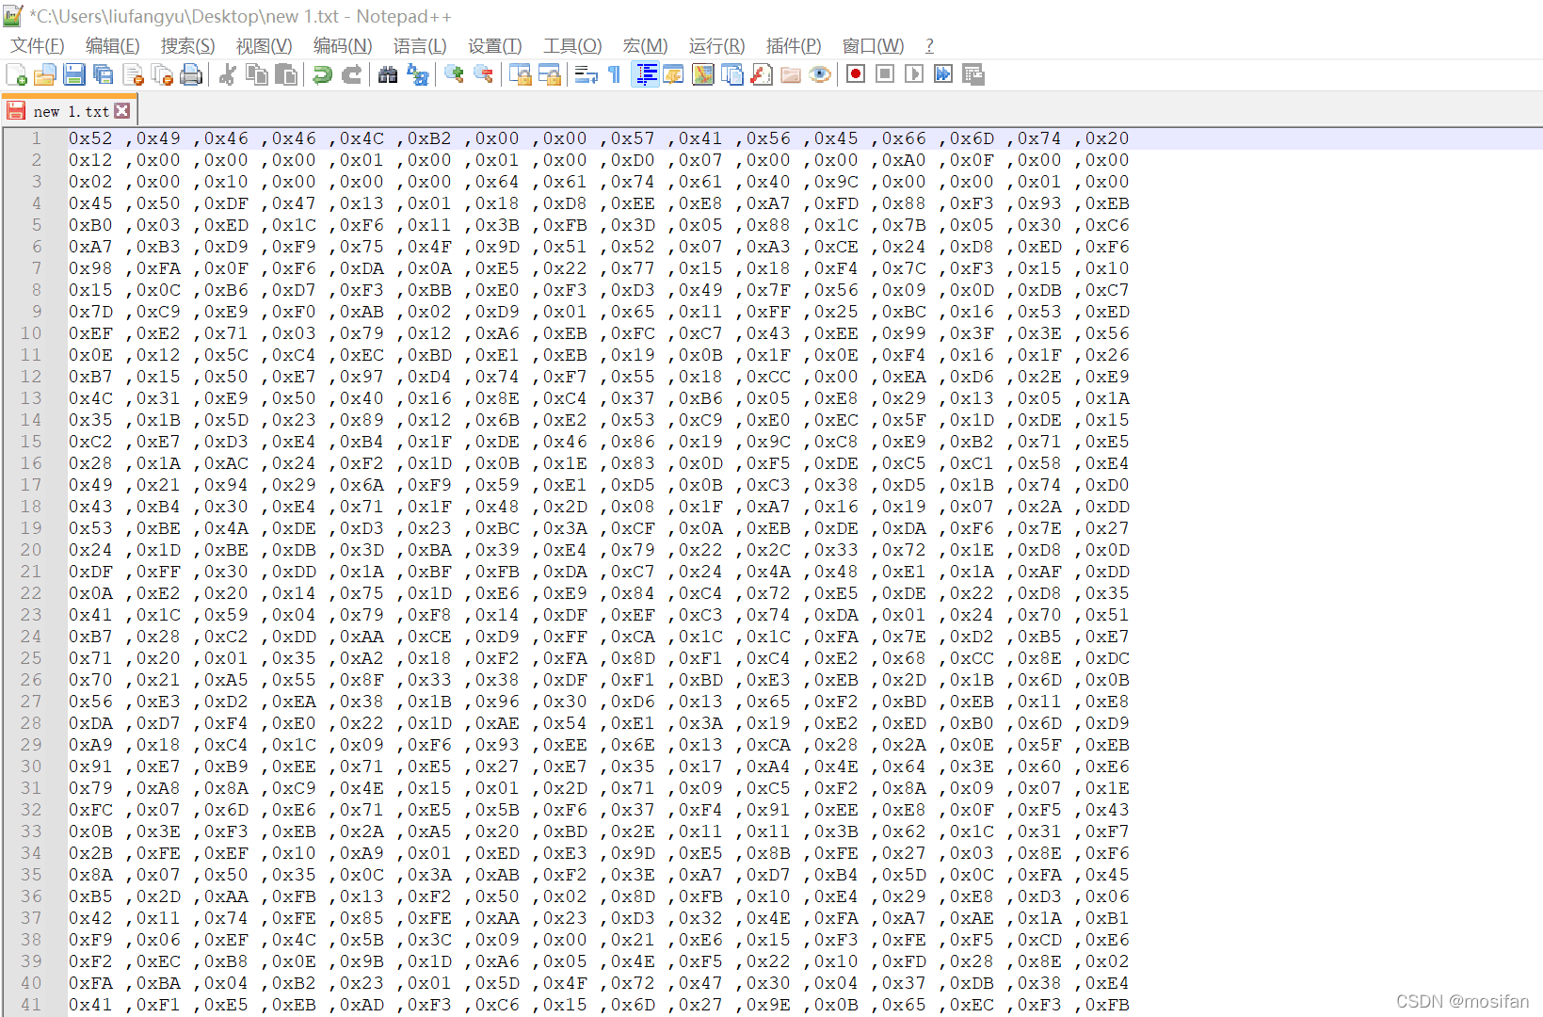Open the 运行(R) menu
The width and height of the screenshot is (1543, 1017).
[716, 46]
